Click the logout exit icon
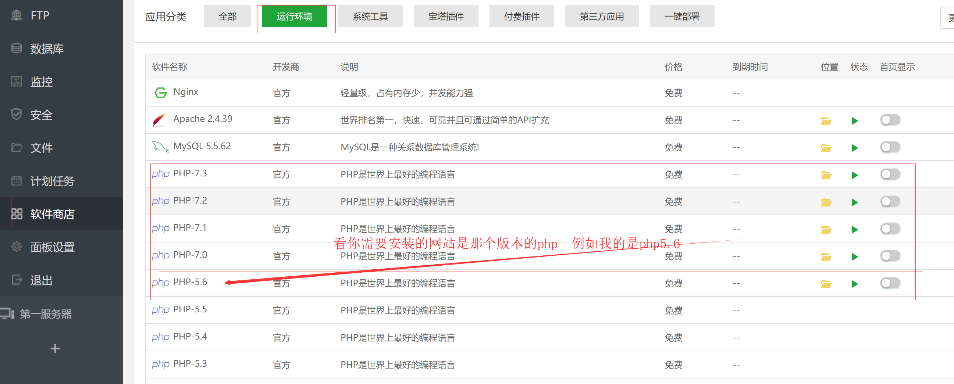The width and height of the screenshot is (954, 384). [17, 280]
